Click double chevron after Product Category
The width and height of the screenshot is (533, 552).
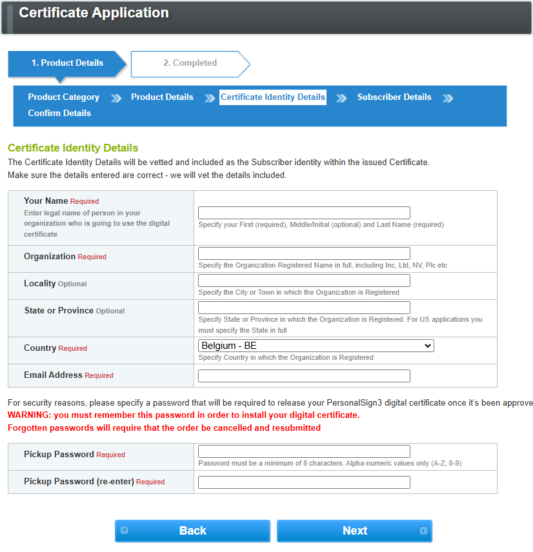(x=116, y=98)
